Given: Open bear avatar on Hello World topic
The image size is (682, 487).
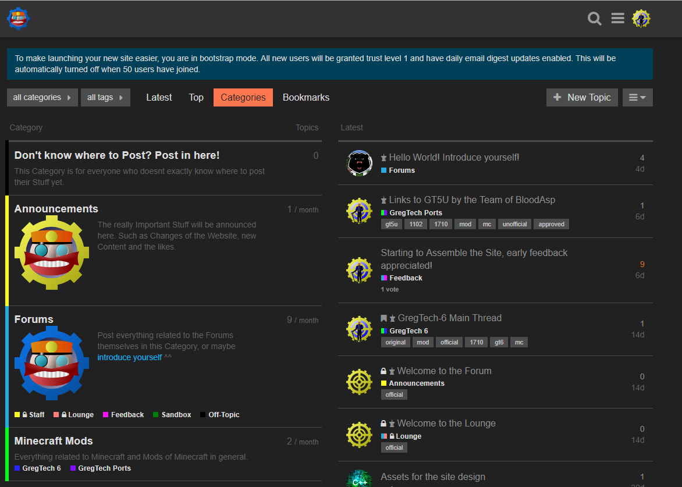Looking at the screenshot, I should (x=359, y=163).
